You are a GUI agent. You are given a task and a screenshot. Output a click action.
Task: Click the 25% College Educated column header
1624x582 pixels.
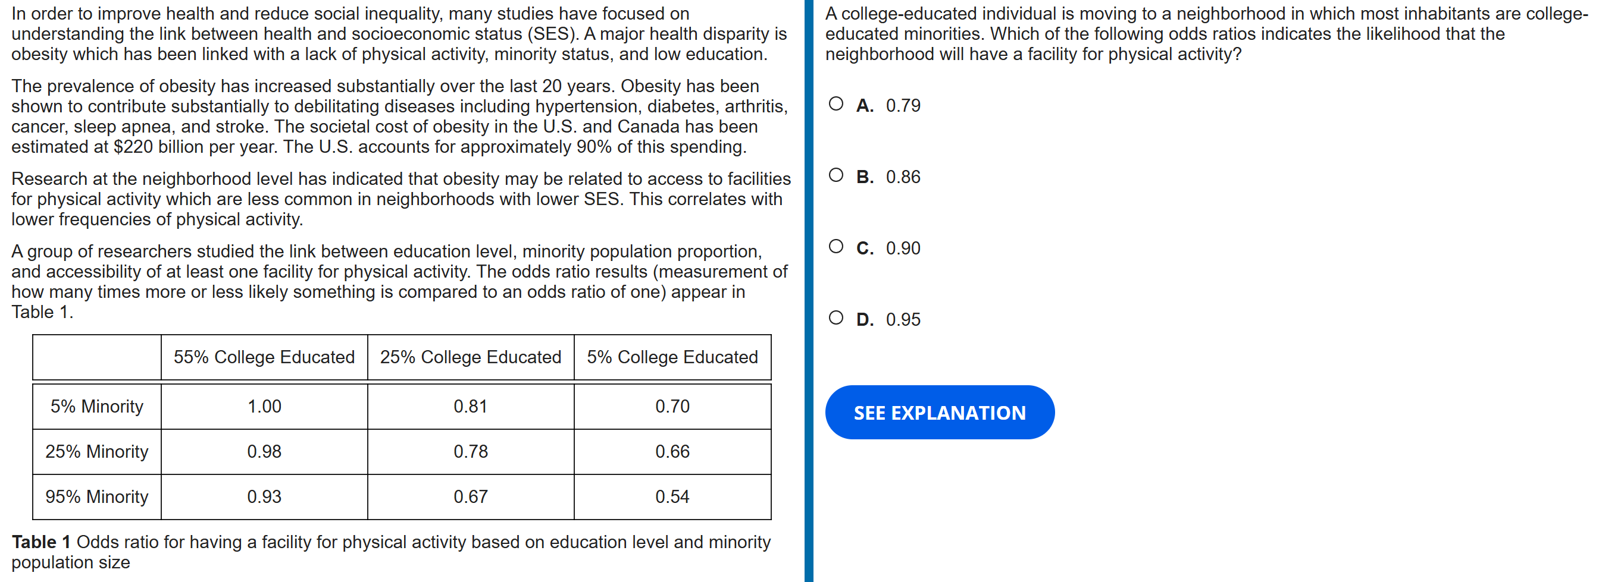tap(470, 357)
